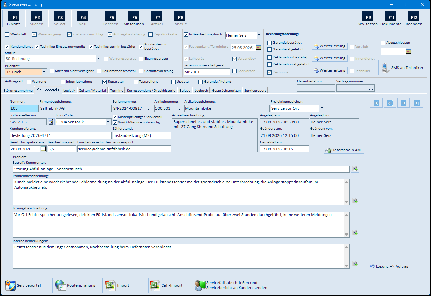Screen dimensions: 431x296
Task: Open the Priorität dropdown 03-Hoch
Action: [44, 72]
